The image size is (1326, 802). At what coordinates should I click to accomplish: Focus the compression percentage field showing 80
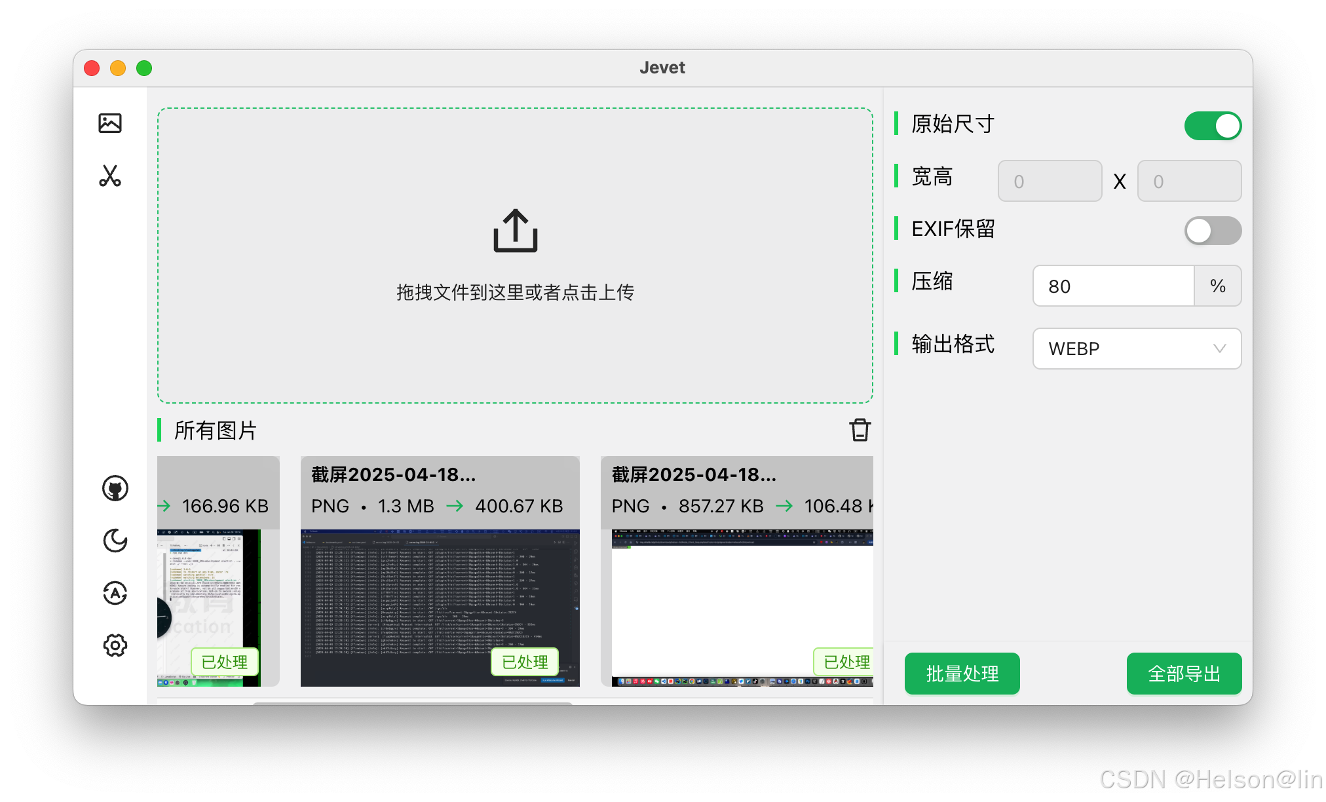(x=1112, y=286)
